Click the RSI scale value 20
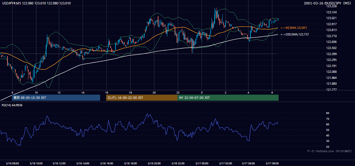 [327, 147]
